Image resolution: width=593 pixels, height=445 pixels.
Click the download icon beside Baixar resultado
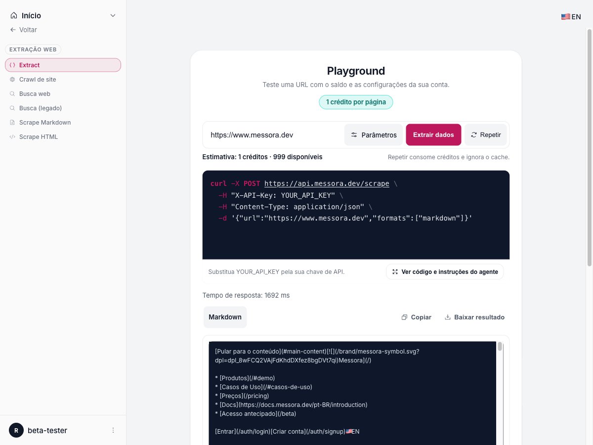(448, 317)
